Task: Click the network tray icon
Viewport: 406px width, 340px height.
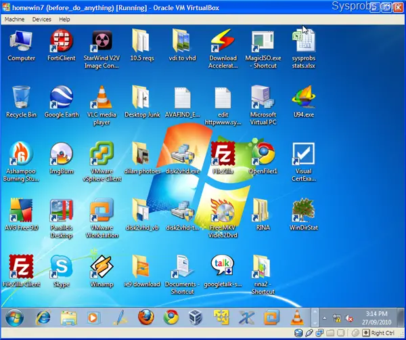Action: click(x=337, y=318)
